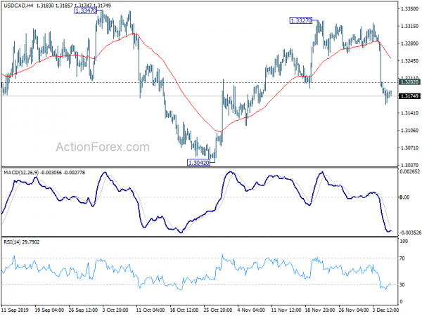This screenshot has width=422, height=316.
Task: Click the 11 Sep 2019 date label
Action: click(15, 310)
